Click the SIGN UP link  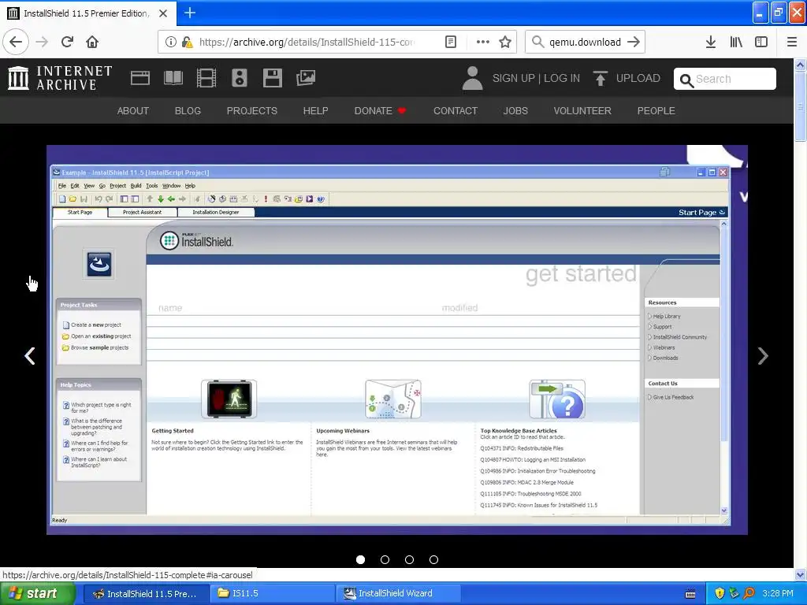pyautogui.click(x=514, y=78)
